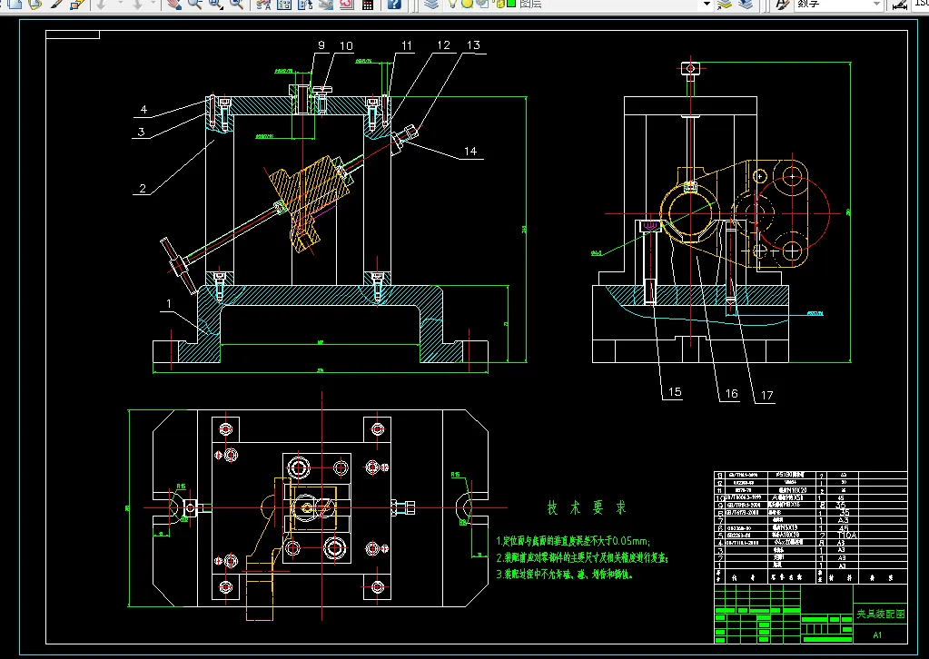
Task: Select the 夹具装配图 title block text
Action: pyautogui.click(x=880, y=615)
